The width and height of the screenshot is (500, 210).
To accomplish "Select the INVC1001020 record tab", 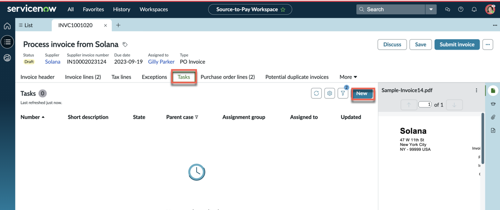I will coord(75,25).
